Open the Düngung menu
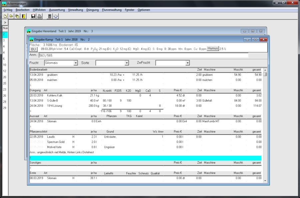Viewport: 300px width, 198px height. (92, 10)
